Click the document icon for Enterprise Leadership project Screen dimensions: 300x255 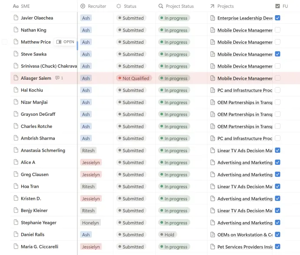(x=213, y=18)
